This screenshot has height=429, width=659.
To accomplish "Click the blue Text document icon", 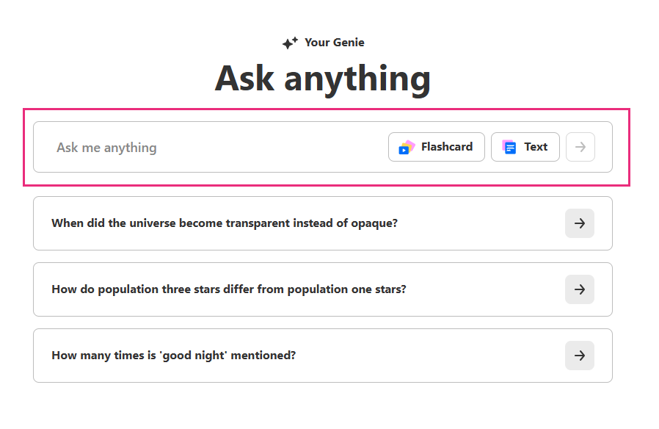I will [509, 147].
